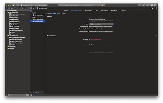Go back with the left chevron
This screenshot has width=163, height=103.
(33, 8)
